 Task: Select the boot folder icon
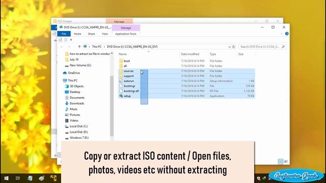click(121, 61)
